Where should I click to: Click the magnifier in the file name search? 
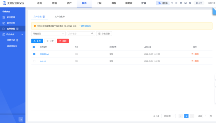click(x=92, y=33)
